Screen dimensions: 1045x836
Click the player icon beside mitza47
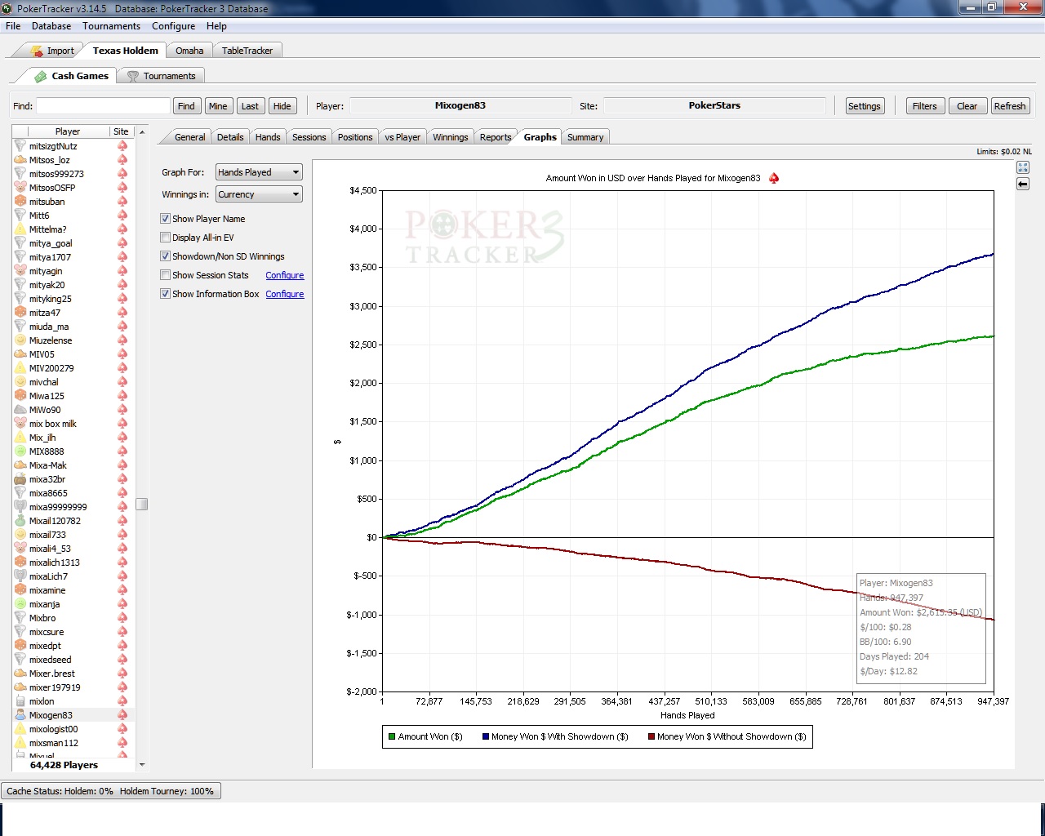click(x=20, y=313)
